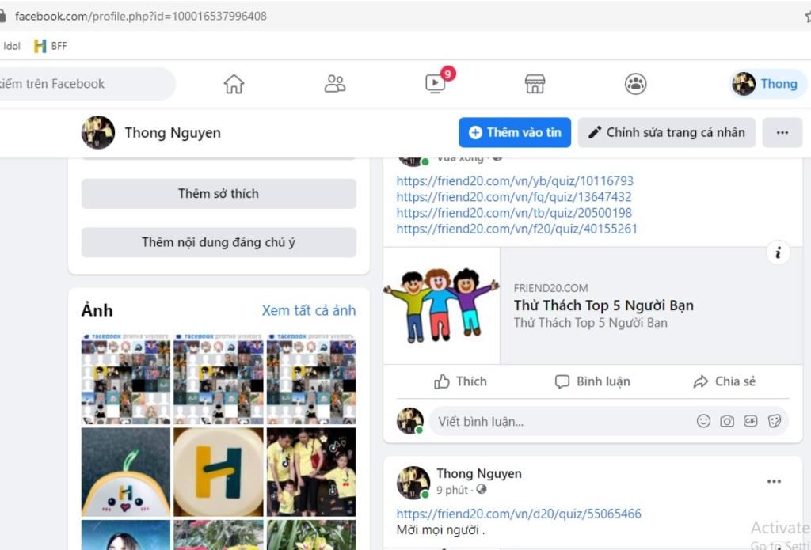Open the Thong profile chip at top right
This screenshot has width=811, height=550.
pyautogui.click(x=767, y=84)
